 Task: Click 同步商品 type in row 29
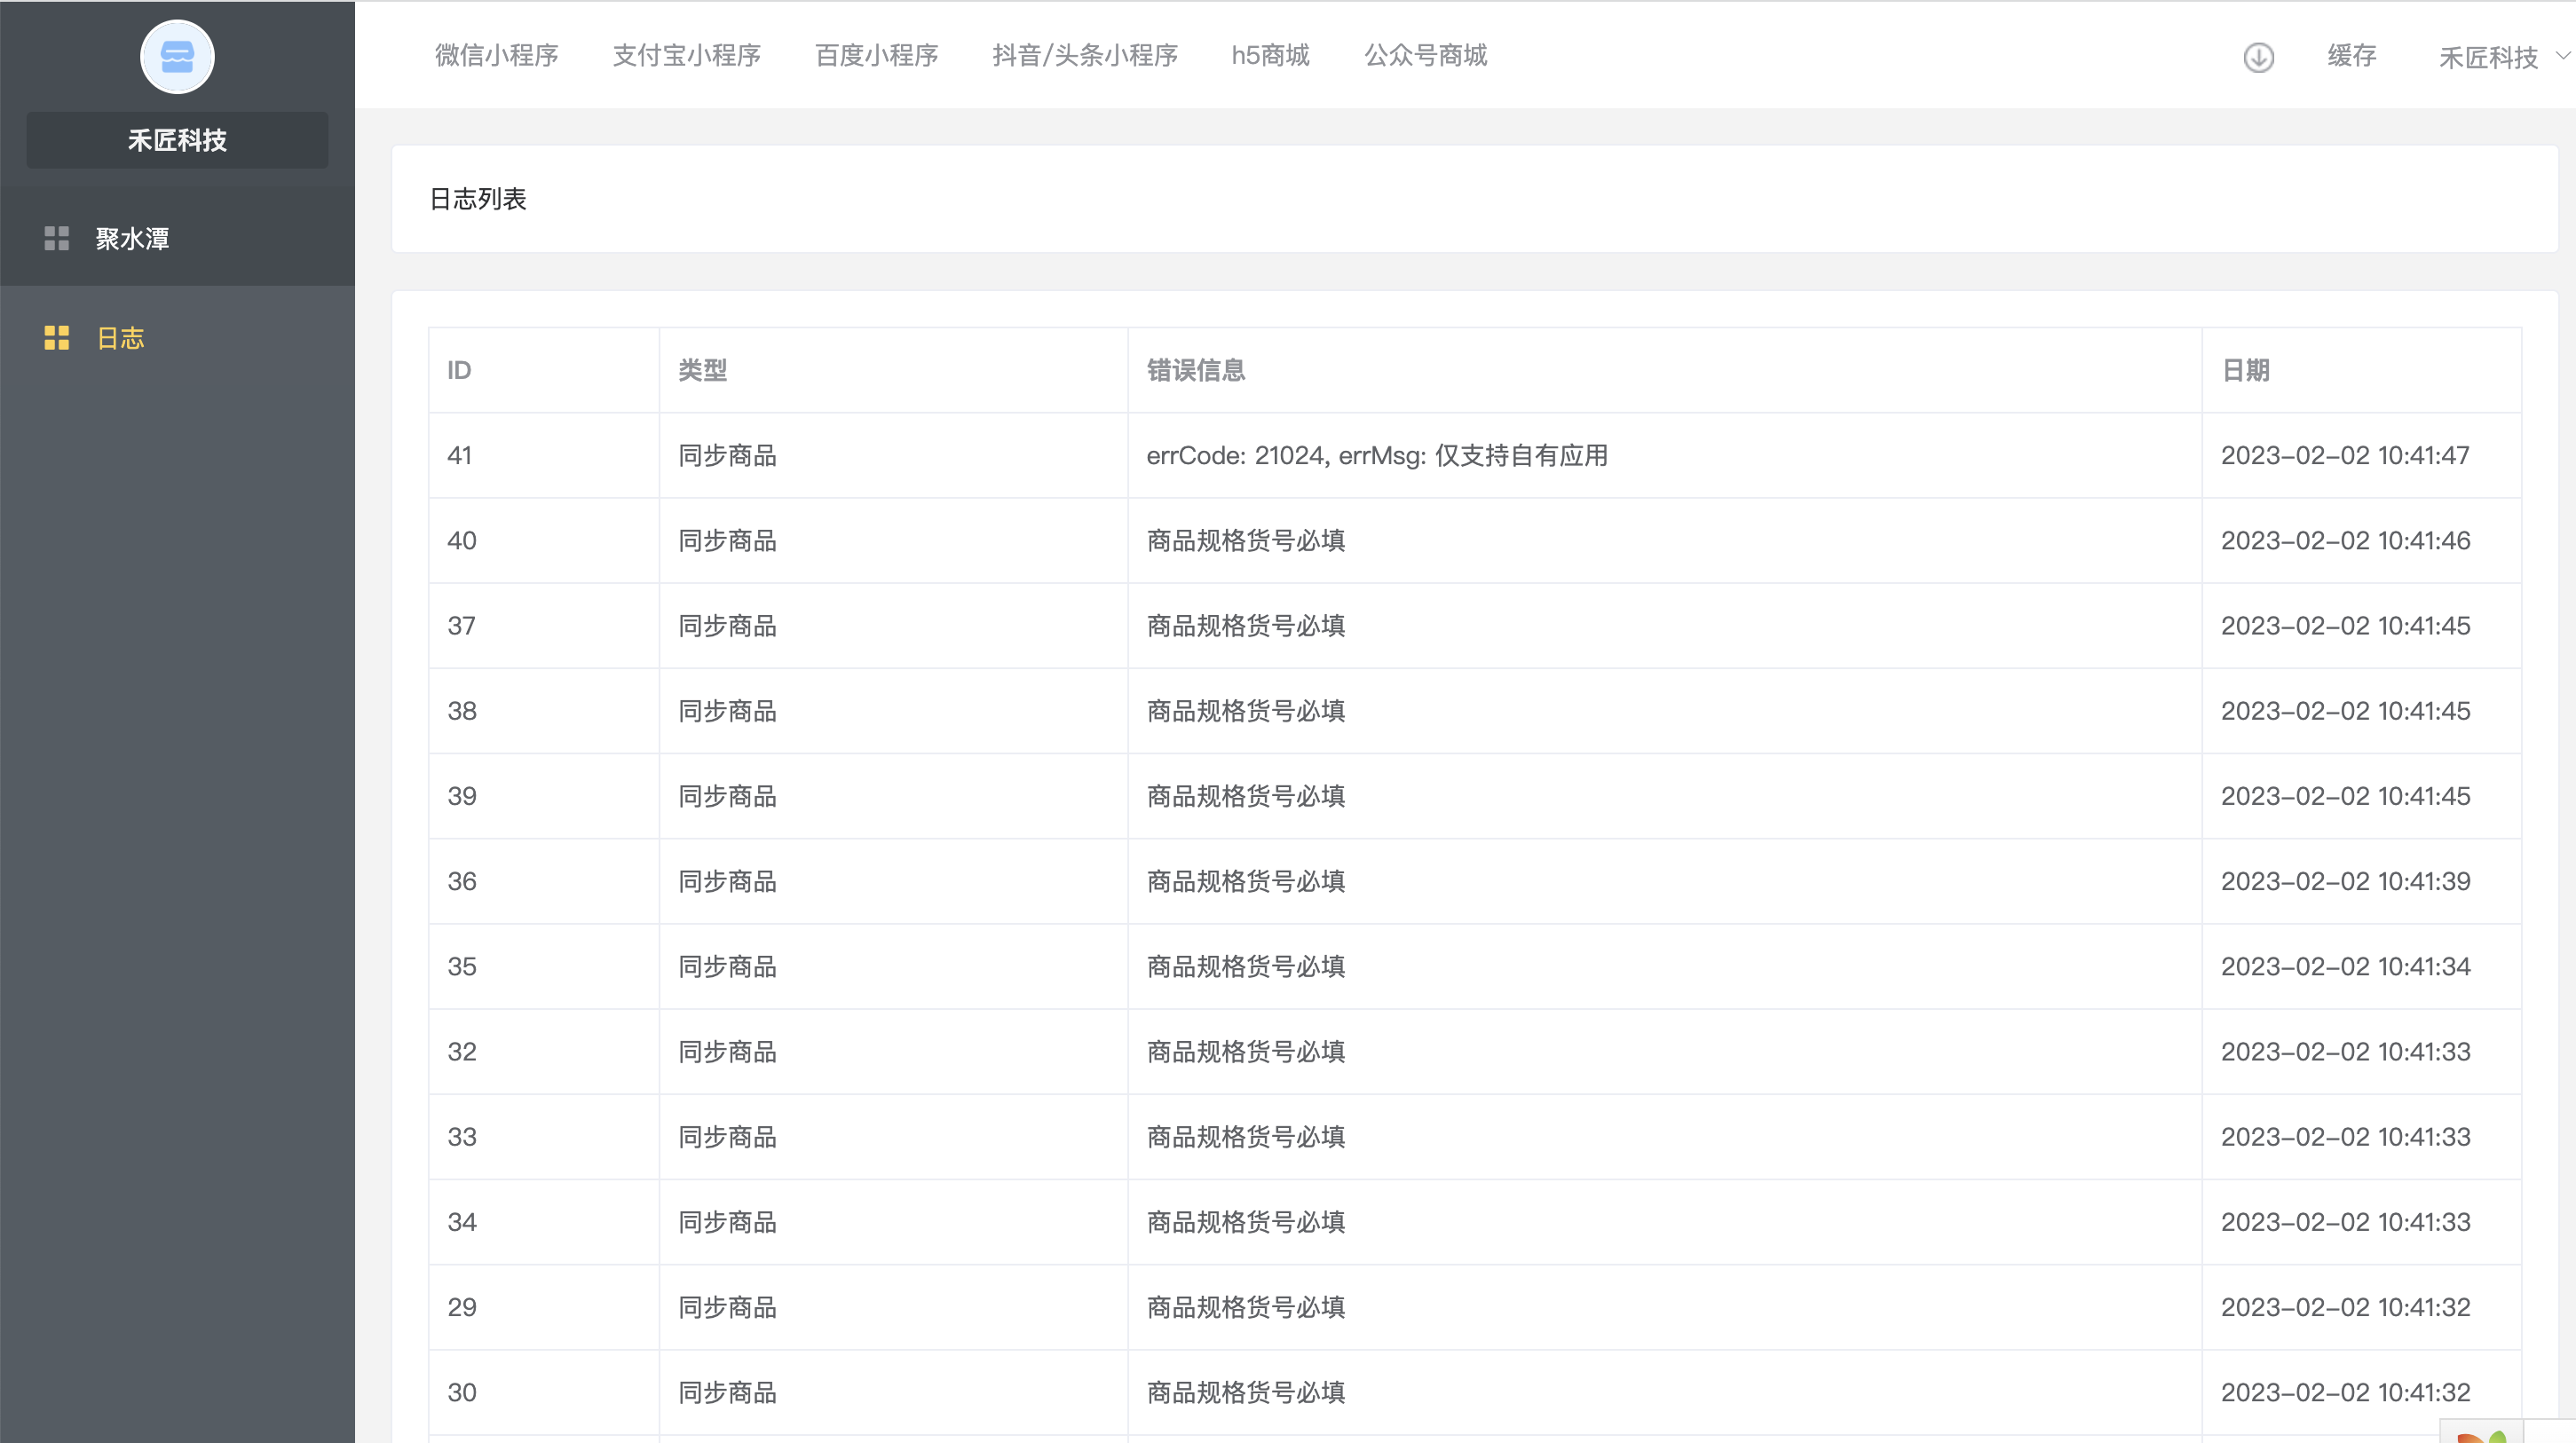(727, 1306)
